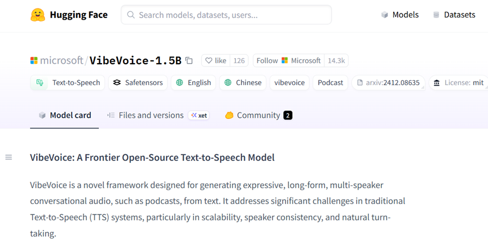Click the 126 likes count
Screen dimensions: 488x247
coord(239,61)
